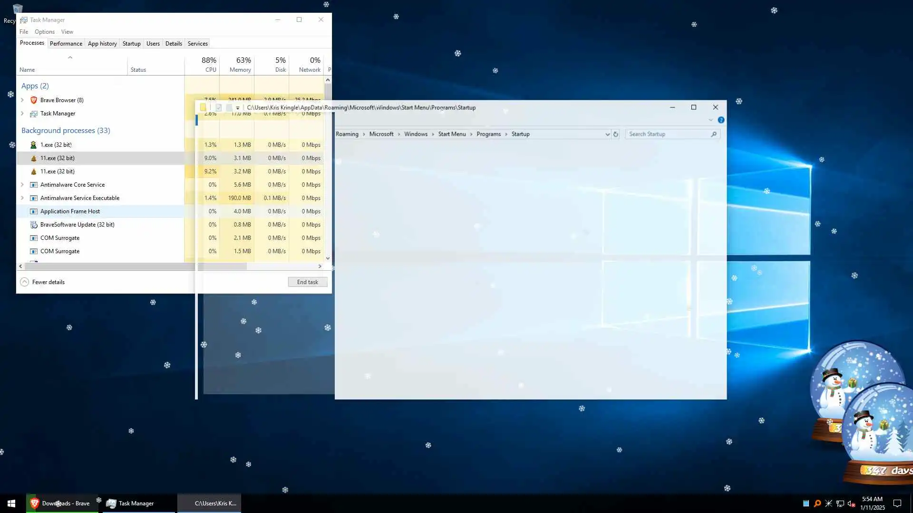Switch to the Startup tab

point(131,44)
